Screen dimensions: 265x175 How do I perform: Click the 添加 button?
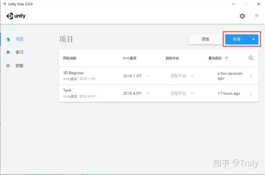point(205,39)
